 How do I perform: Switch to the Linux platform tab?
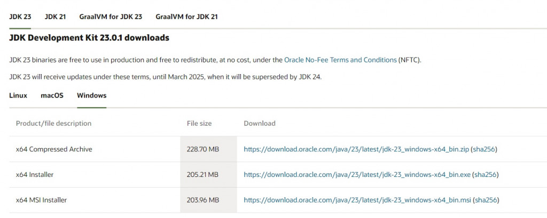(x=18, y=95)
